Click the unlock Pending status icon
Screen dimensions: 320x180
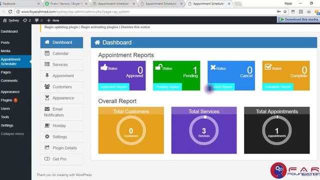tap(158, 67)
